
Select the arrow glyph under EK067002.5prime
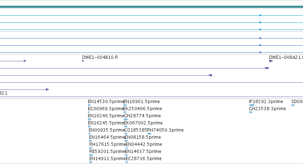point(126,127)
